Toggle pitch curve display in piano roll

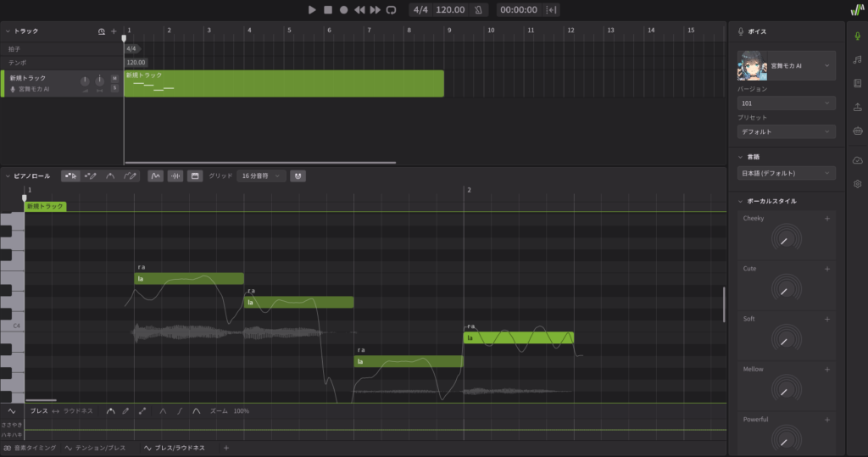[155, 176]
